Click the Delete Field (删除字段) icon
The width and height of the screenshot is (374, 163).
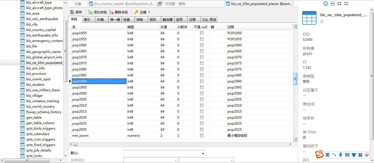coord(112,12)
